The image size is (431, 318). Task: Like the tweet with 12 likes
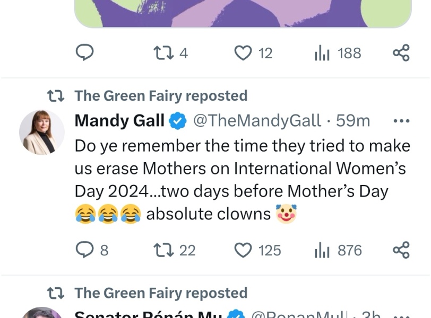click(x=244, y=52)
